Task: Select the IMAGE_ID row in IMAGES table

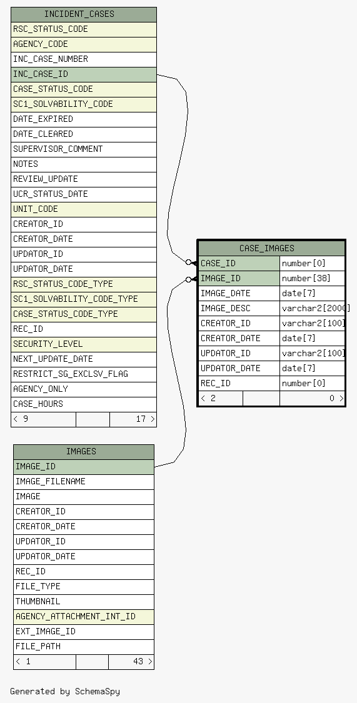Action: click(x=83, y=467)
